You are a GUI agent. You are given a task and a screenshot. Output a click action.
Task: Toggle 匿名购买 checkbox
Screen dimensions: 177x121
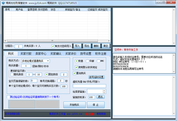point(75,73)
